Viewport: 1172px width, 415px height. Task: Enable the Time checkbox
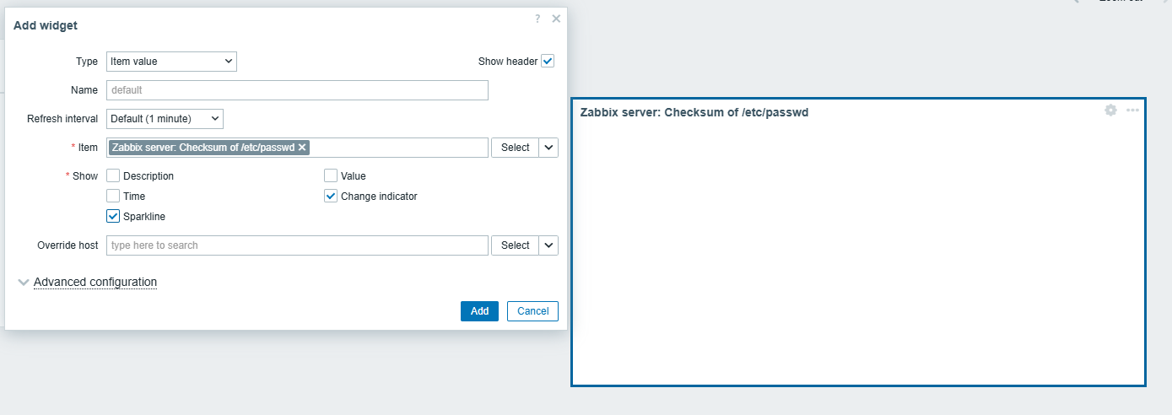(113, 197)
